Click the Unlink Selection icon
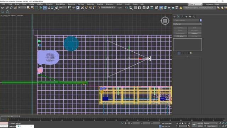227x128 pixels. click(11, 8)
